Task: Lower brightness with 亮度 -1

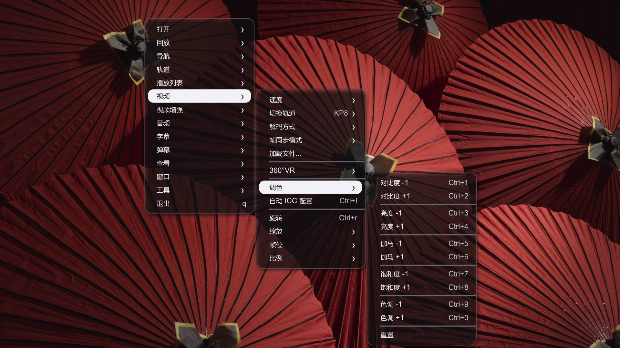Action: coord(421,213)
